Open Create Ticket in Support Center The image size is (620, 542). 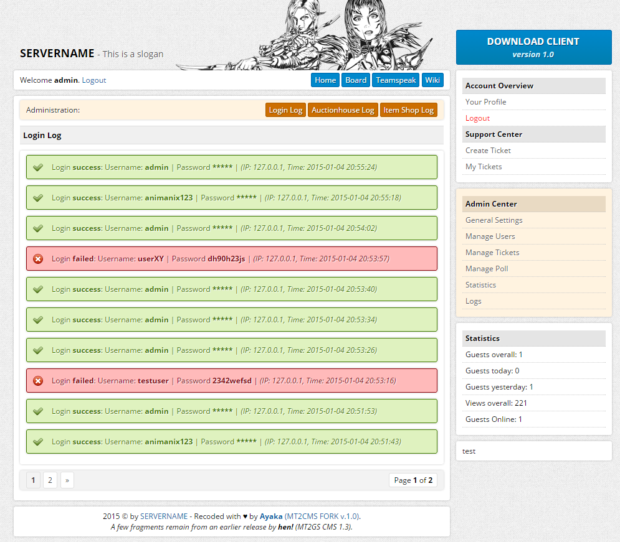(x=488, y=151)
